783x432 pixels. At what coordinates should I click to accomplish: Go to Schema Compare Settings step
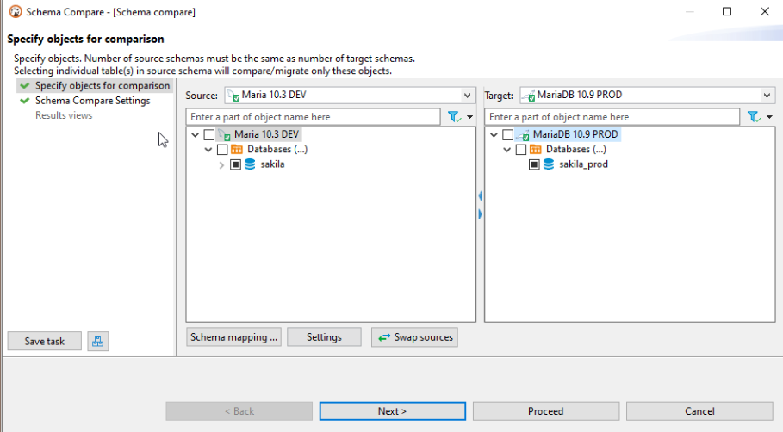[92, 101]
